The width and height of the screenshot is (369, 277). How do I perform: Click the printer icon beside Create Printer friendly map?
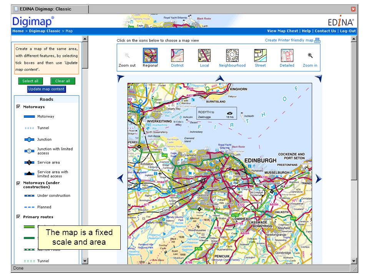(x=317, y=40)
